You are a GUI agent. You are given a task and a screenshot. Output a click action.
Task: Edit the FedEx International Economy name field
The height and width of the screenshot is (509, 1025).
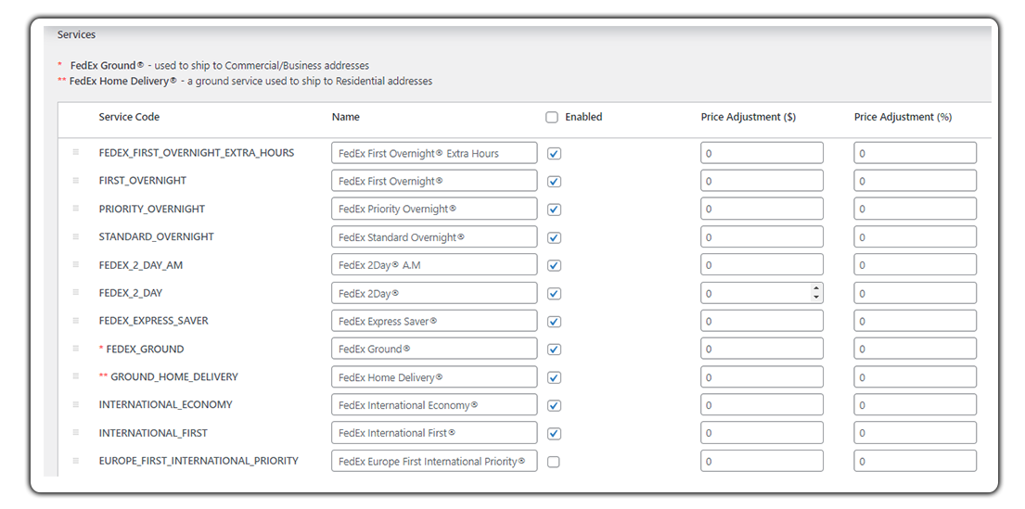pyautogui.click(x=434, y=405)
